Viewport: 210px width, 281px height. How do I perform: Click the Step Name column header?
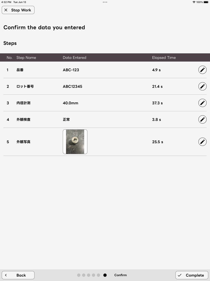pyautogui.click(x=26, y=57)
